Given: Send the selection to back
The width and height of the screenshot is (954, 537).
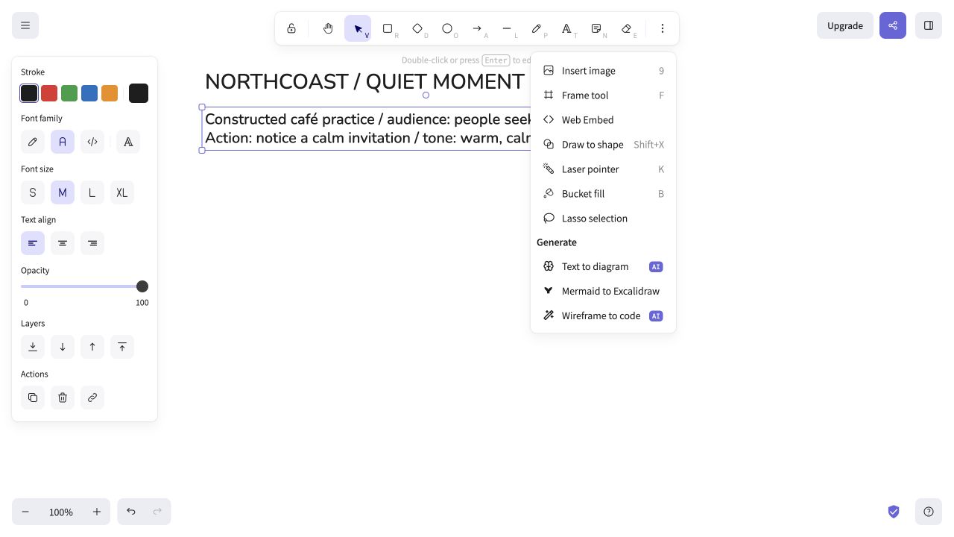Looking at the screenshot, I should click(33, 347).
